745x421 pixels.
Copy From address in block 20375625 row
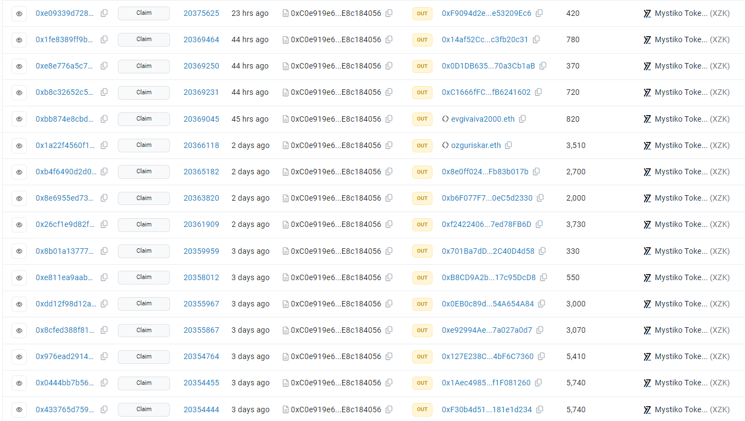(389, 13)
